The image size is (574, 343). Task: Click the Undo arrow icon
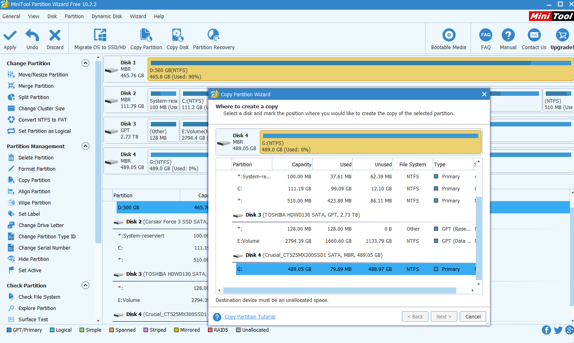(32, 35)
